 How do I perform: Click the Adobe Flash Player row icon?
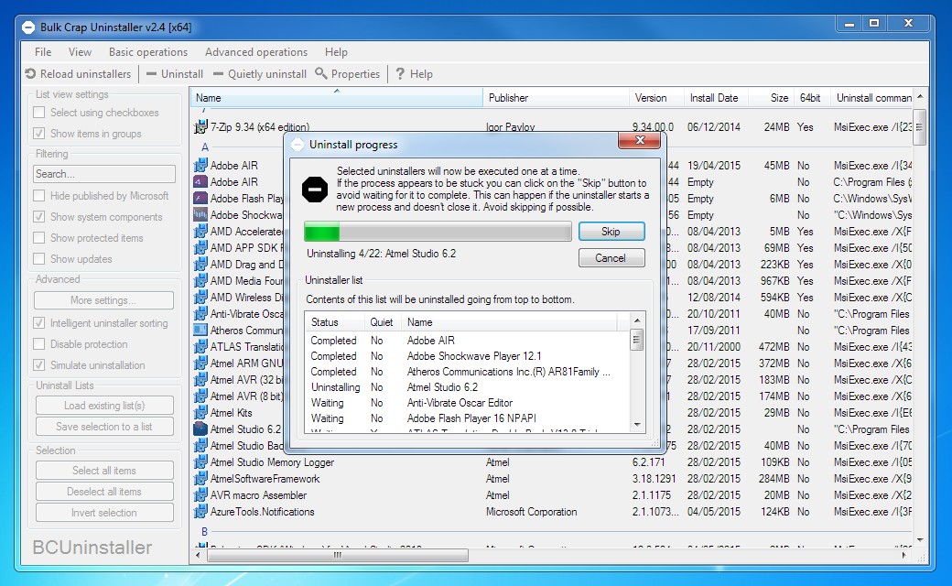(200, 199)
